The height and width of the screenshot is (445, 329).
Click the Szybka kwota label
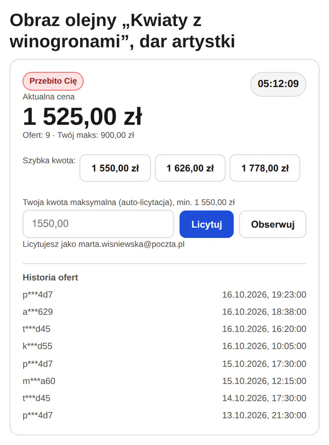(x=49, y=161)
